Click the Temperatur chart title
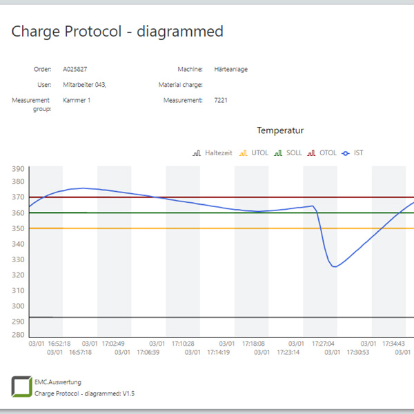This screenshot has width=414, height=414. tap(280, 130)
